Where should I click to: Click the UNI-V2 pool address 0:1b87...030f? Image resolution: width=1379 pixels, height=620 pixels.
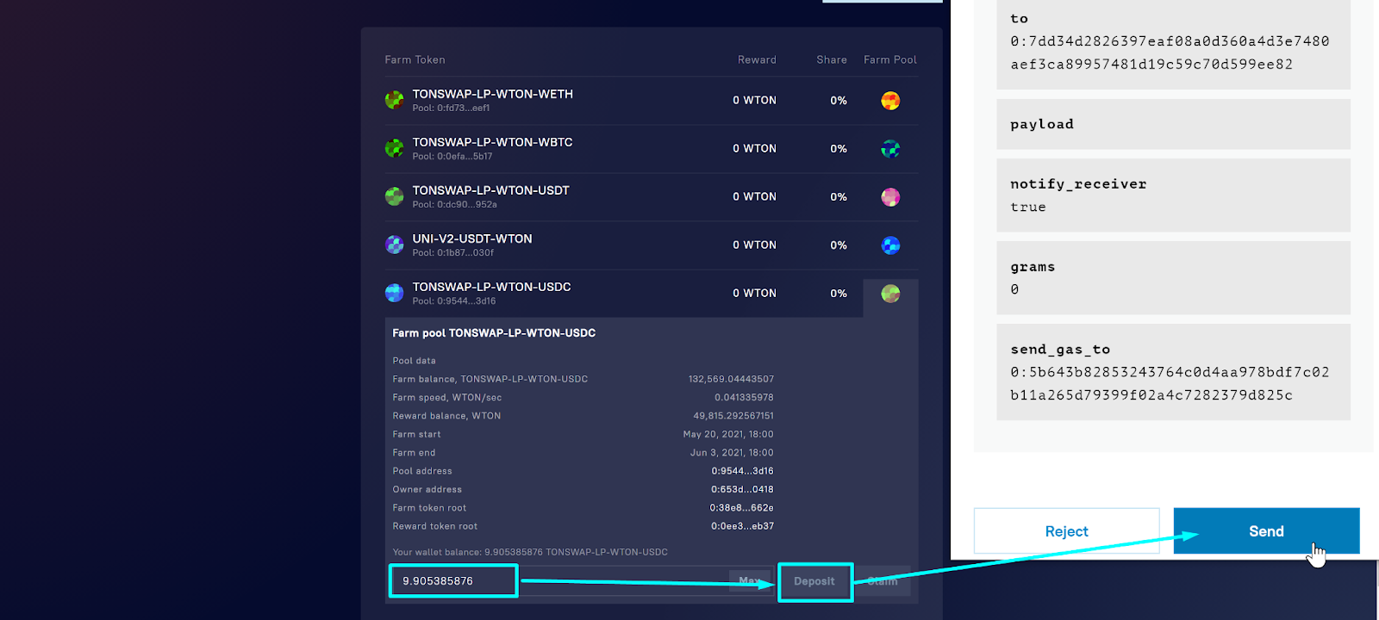(x=453, y=253)
